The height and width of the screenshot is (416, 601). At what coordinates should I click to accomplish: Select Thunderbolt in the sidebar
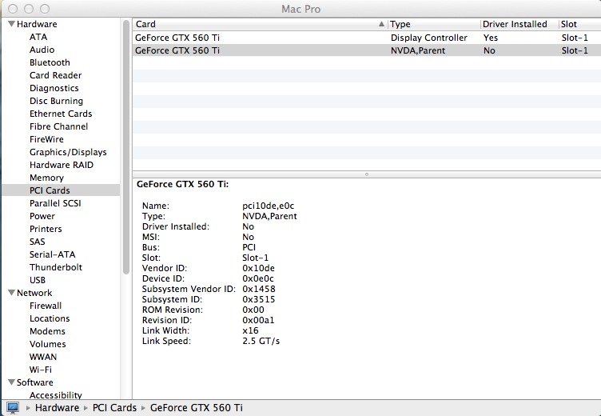click(x=56, y=267)
